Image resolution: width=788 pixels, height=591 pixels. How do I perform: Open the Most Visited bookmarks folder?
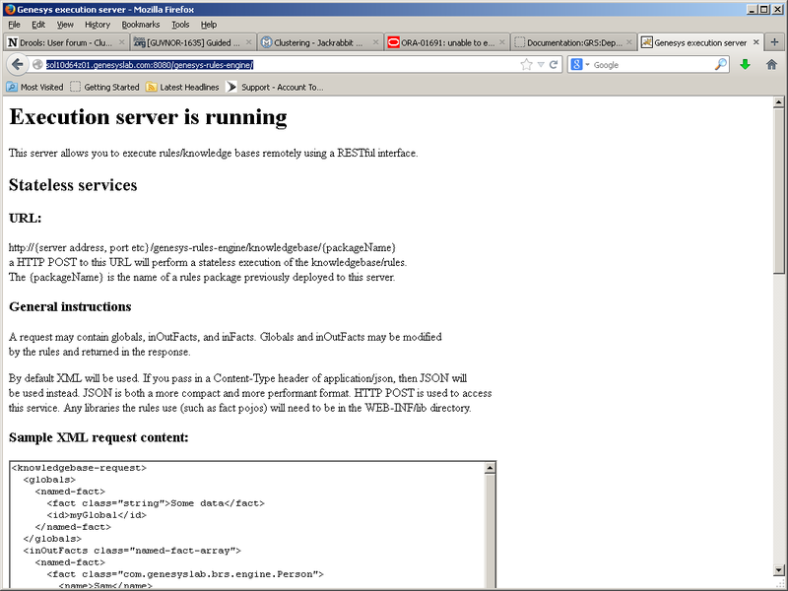(34, 87)
